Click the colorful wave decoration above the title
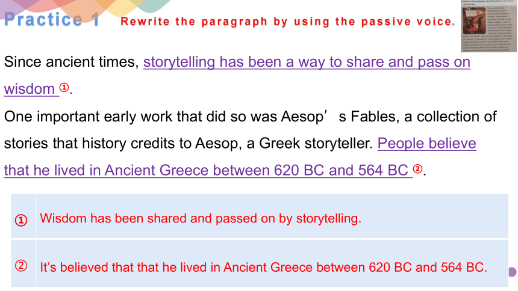The image size is (518, 291). 86,8
